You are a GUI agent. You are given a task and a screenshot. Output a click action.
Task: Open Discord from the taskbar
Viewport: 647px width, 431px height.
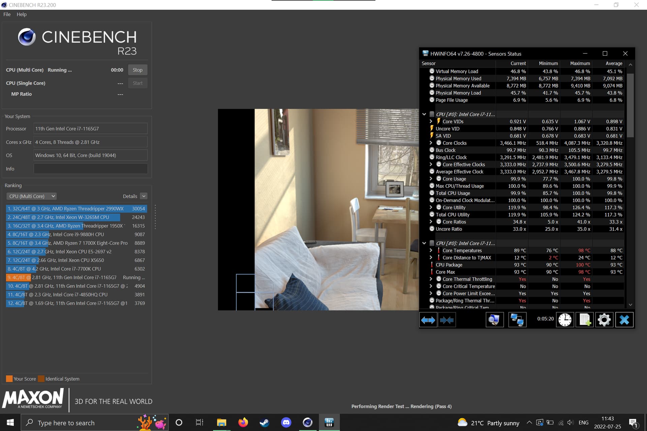(286, 423)
